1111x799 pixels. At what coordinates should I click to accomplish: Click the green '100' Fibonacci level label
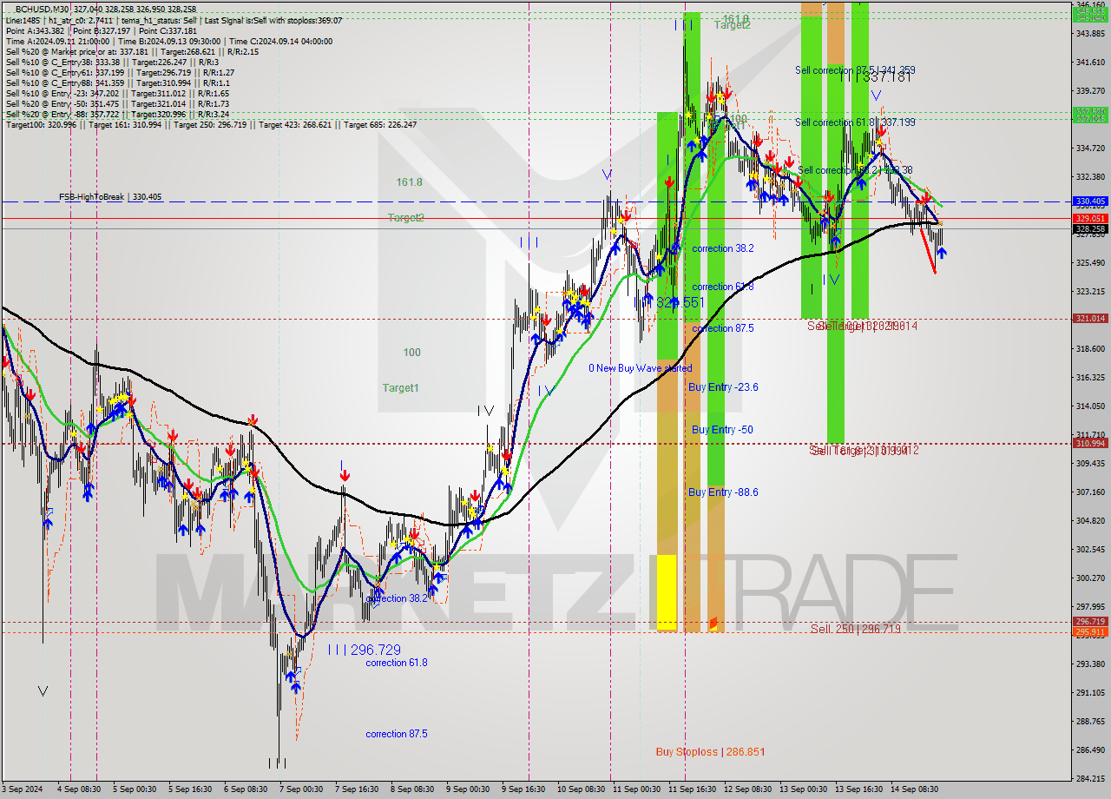coord(411,353)
